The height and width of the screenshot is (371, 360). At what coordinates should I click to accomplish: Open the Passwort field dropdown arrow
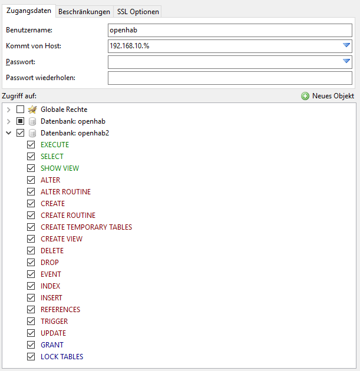point(346,61)
